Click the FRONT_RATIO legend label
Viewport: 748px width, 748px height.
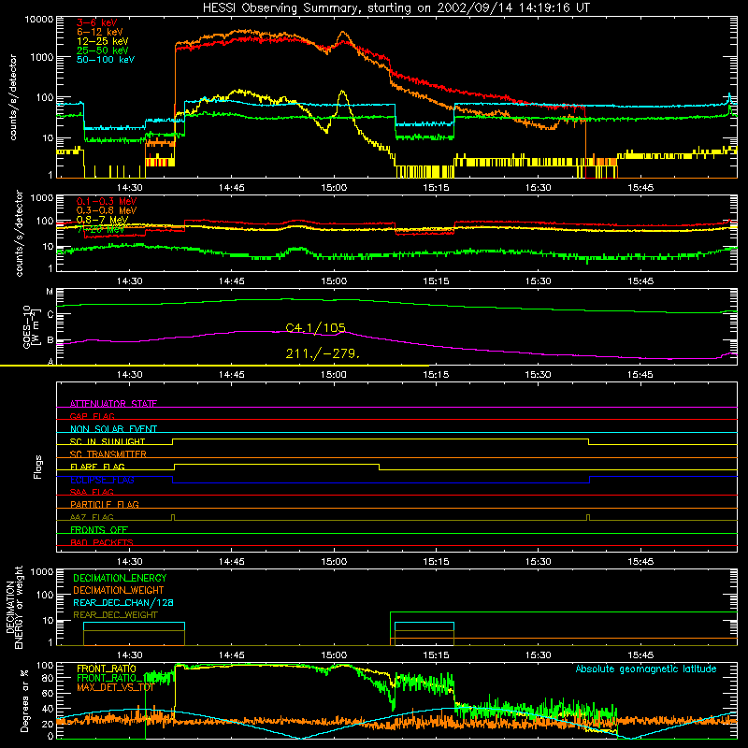coord(107,669)
